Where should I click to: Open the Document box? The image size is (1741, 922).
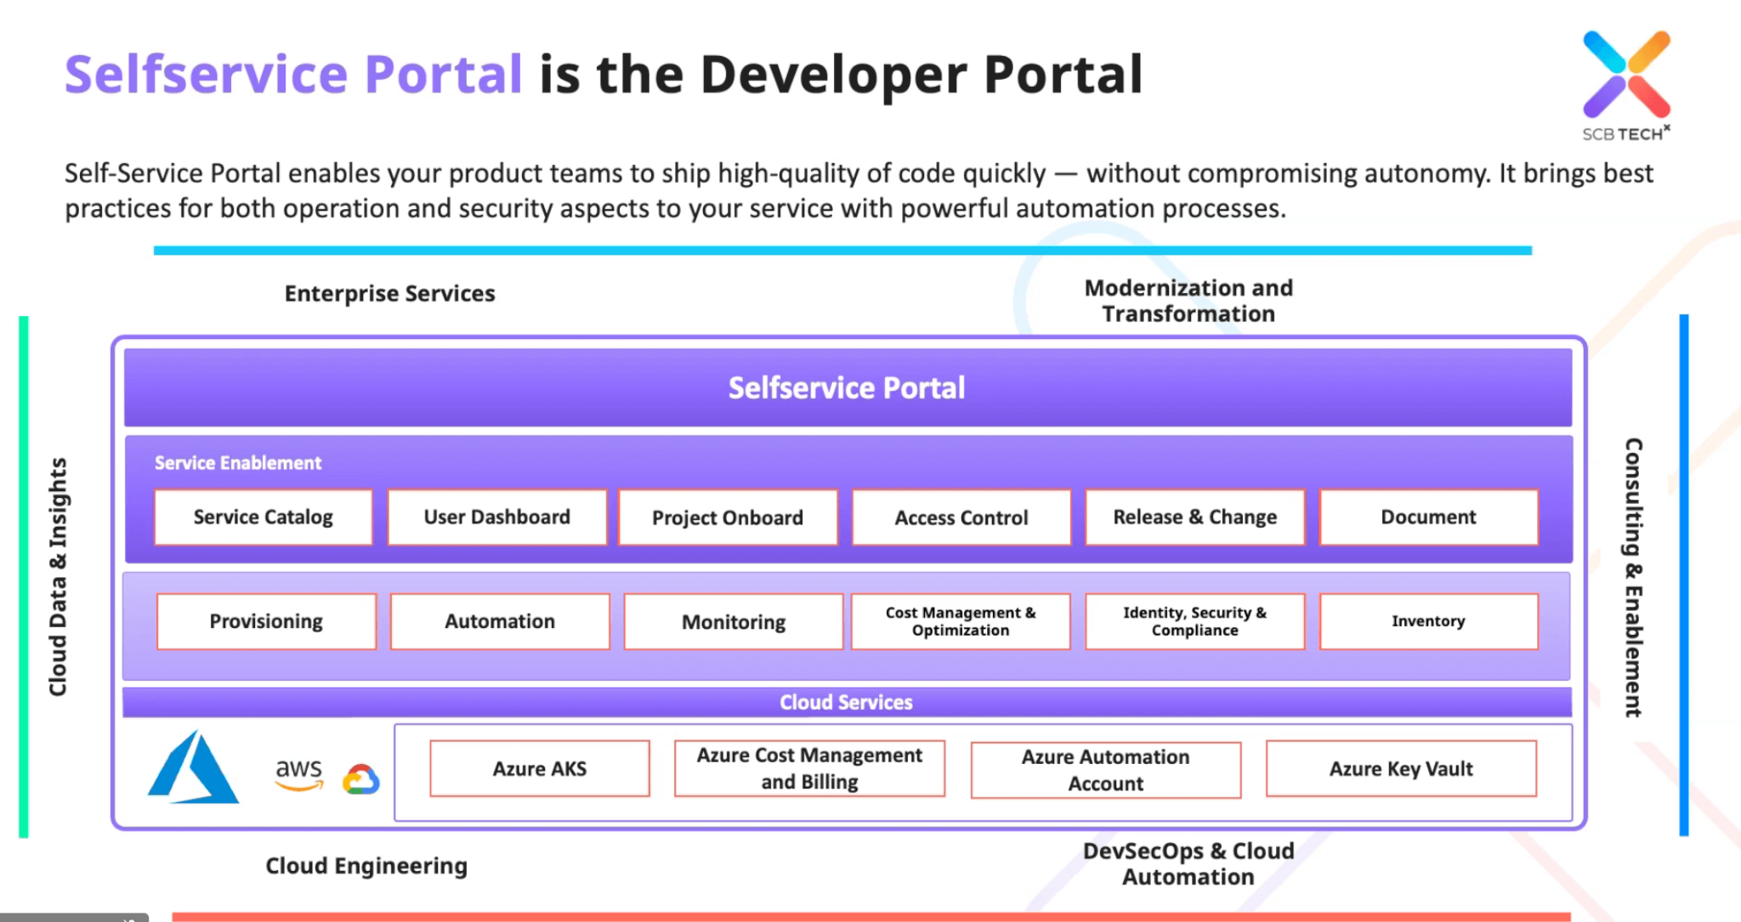tap(1428, 517)
